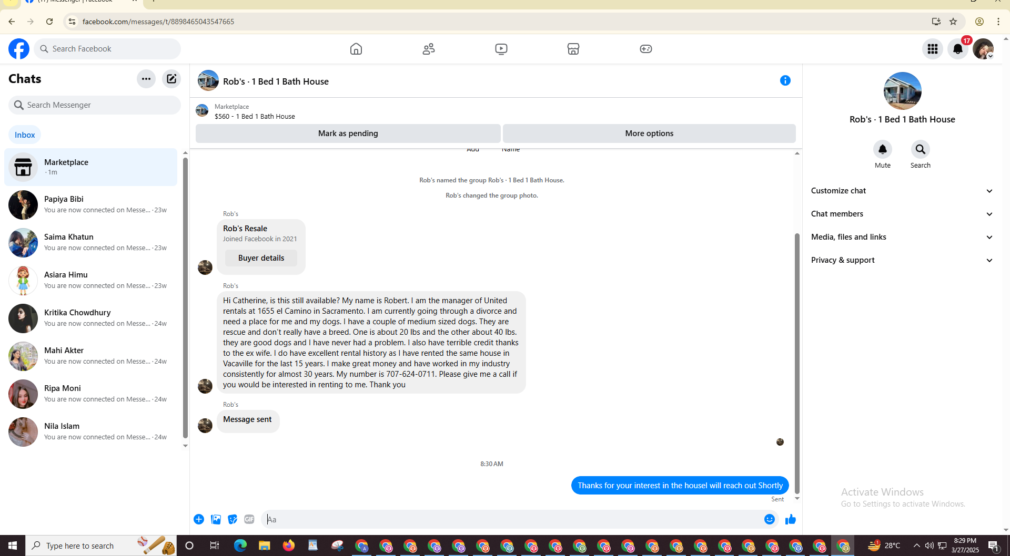This screenshot has width=1010, height=556.
Task: Expand Media, files and links section
Action: point(902,237)
